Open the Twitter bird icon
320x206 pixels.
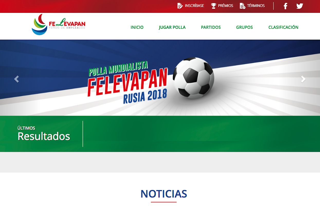(300, 6)
